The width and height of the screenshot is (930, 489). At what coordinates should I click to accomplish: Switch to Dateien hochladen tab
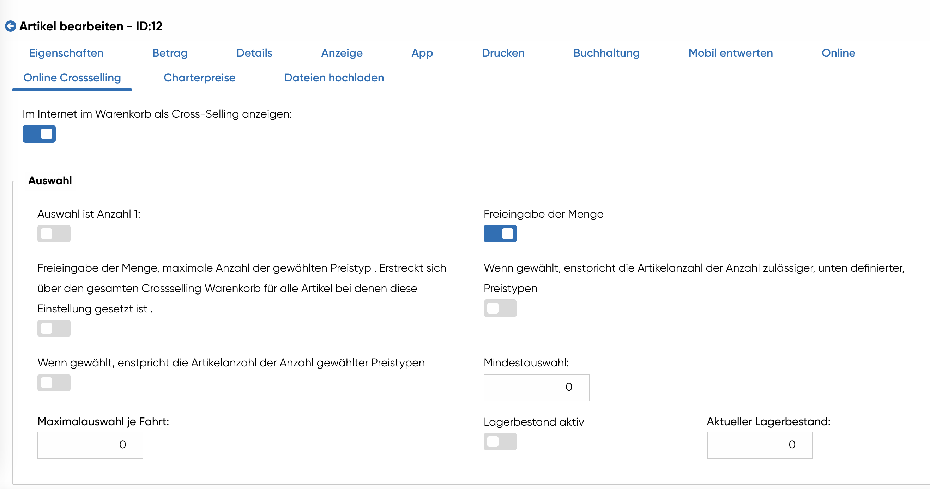pos(334,78)
